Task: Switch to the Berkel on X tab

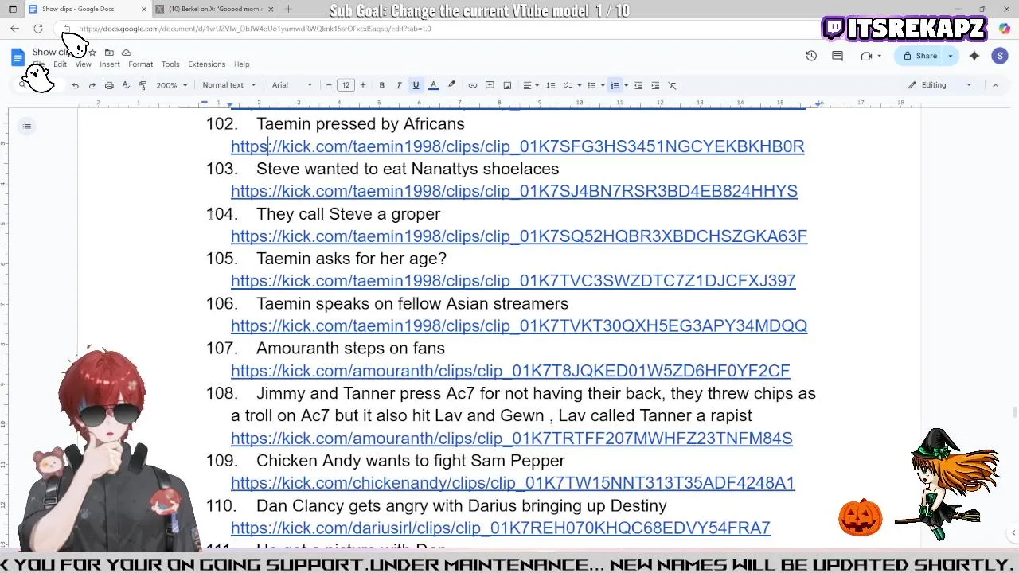Action: (x=215, y=9)
